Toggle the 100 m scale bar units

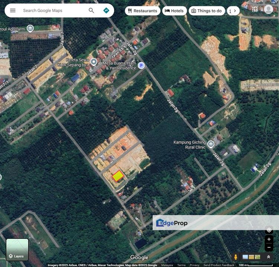pyautogui.click(x=256, y=265)
